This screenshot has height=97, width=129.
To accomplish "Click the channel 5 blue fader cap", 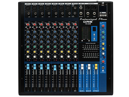I will pyautogui.click(x=55, y=68).
